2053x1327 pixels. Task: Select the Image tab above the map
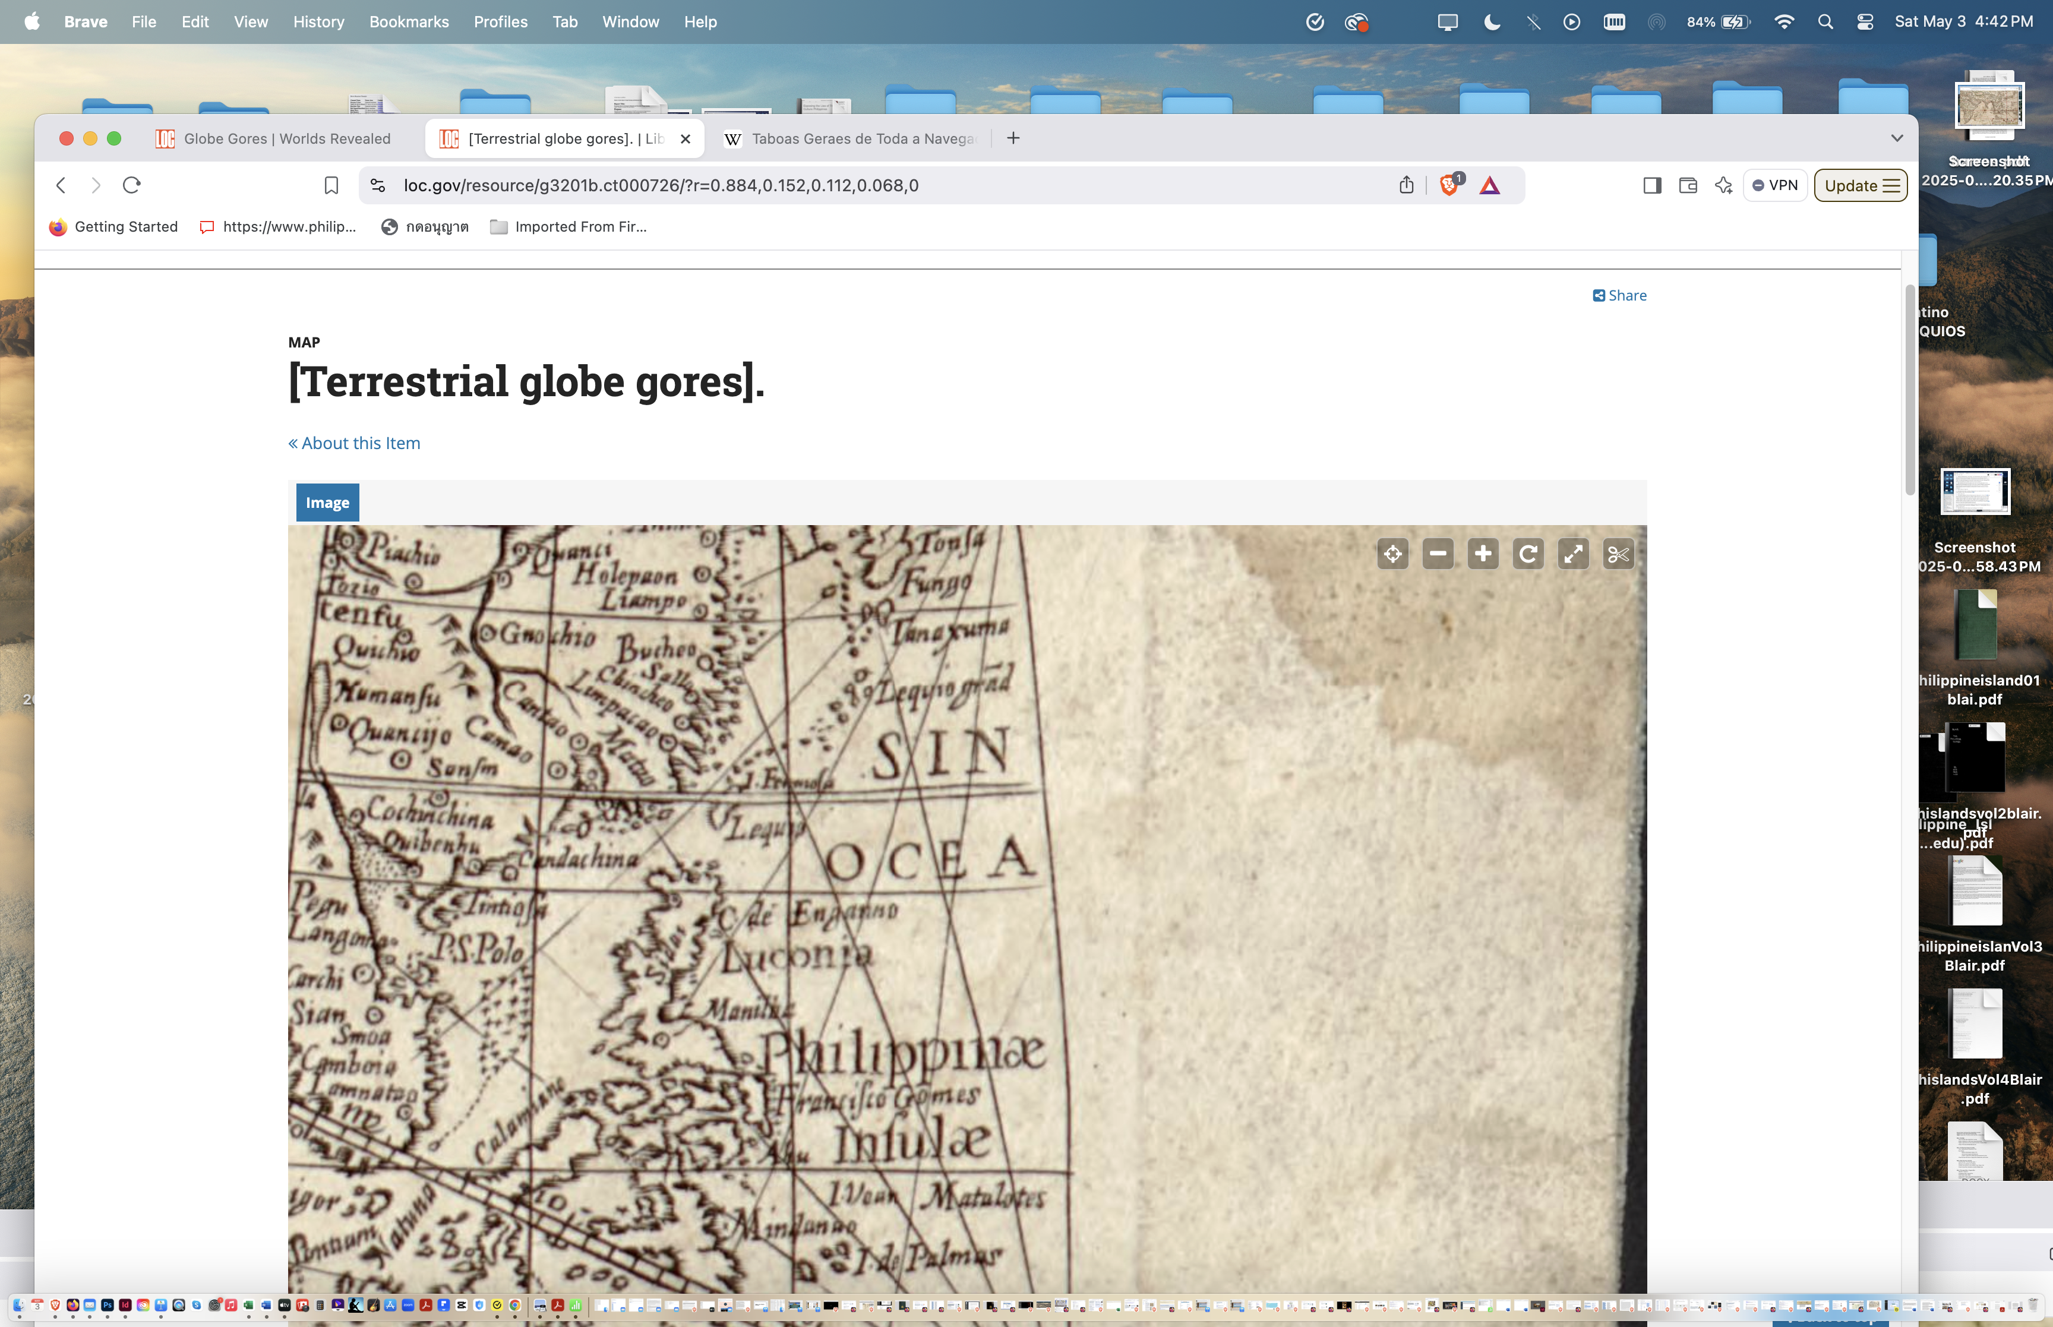tap(327, 503)
